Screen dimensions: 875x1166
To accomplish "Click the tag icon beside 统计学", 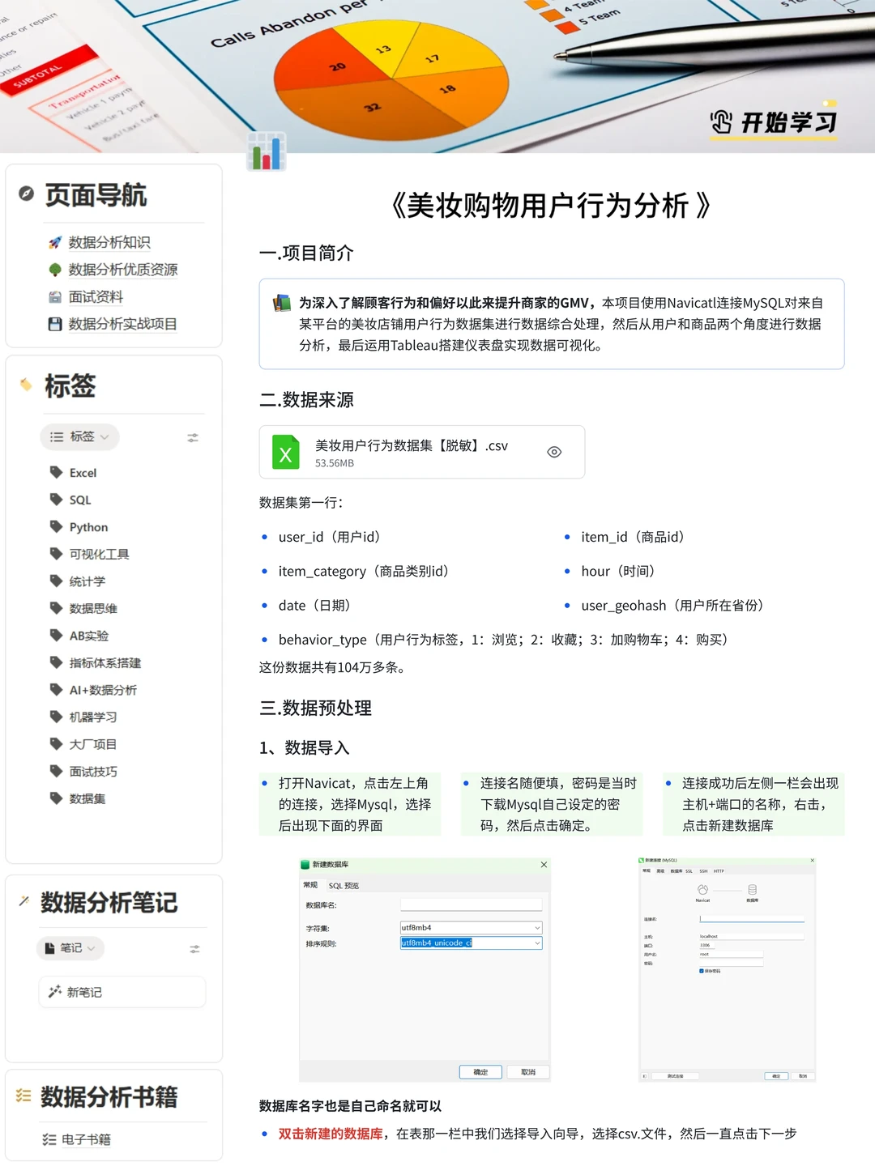I will tap(56, 581).
